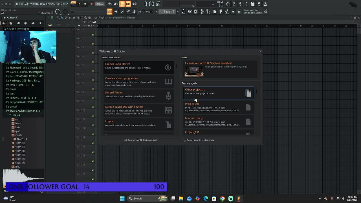Open the snap 1/2 step dropdown
The height and width of the screenshot is (203, 361).
tap(147, 12)
